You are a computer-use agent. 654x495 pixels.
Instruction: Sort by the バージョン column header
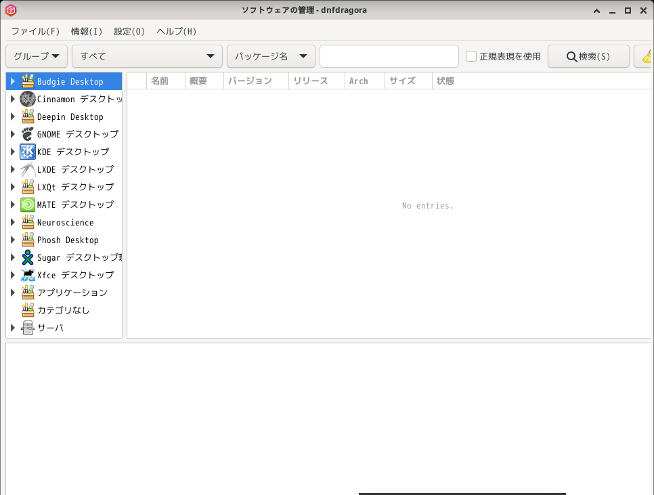point(256,81)
